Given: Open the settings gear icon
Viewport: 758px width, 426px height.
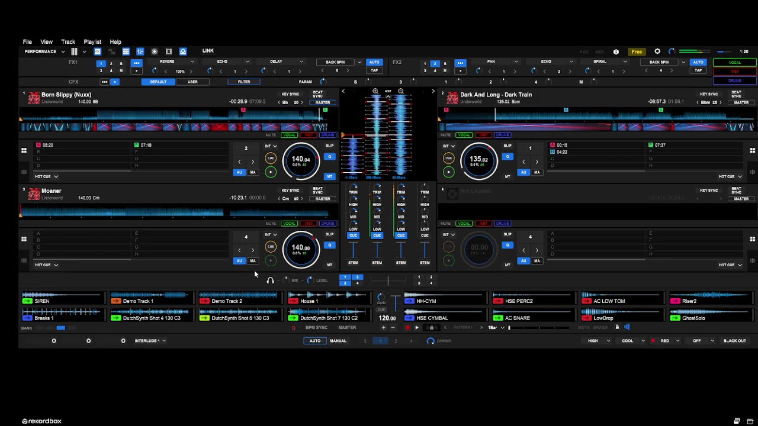Looking at the screenshot, I should pos(657,51).
